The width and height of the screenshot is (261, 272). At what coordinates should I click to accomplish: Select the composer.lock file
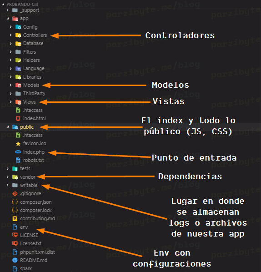click(x=36, y=210)
